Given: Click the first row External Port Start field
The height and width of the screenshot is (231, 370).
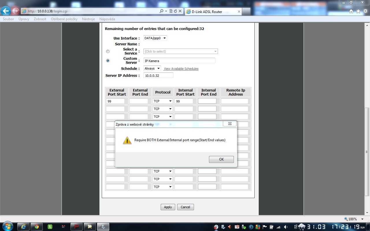Looking at the screenshot, I should point(115,101).
